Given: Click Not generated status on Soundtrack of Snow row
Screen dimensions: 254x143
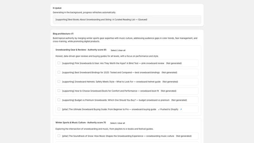Looking at the screenshot, I should tap(184, 136).
